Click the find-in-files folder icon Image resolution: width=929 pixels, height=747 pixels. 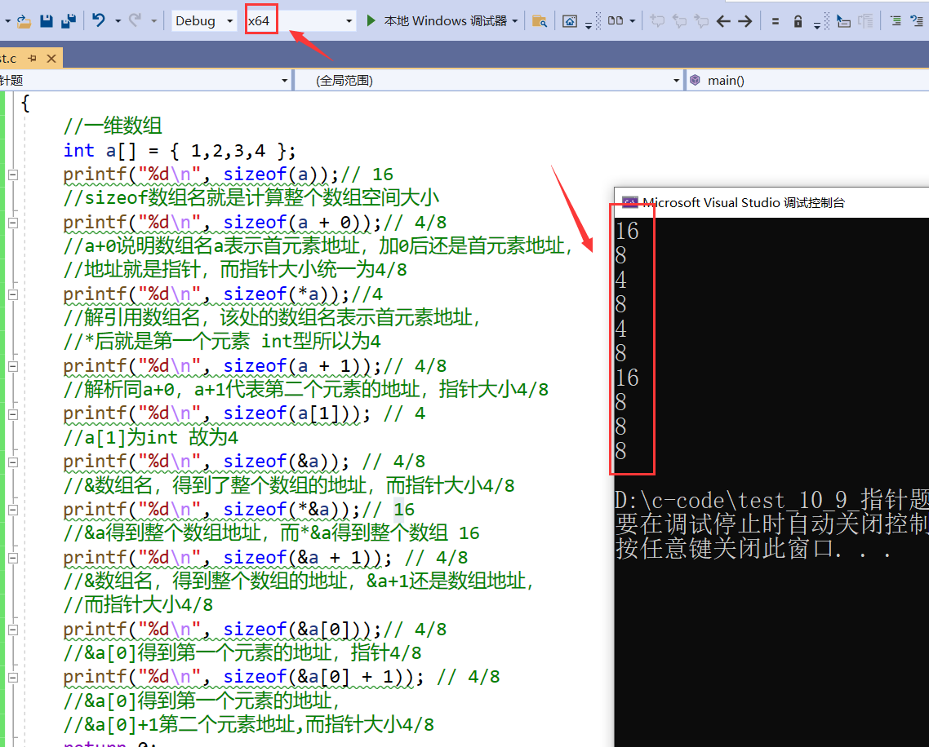[x=539, y=21]
